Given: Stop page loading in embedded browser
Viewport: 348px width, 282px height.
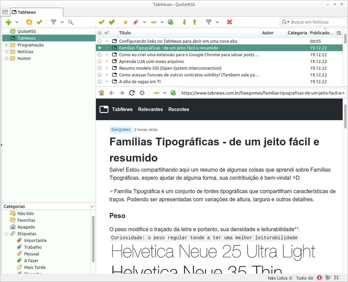Looking at the screenshot, I should click(142, 93).
